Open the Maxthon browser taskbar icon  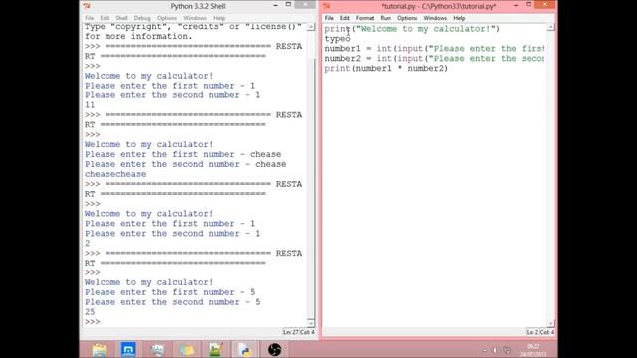(128, 349)
